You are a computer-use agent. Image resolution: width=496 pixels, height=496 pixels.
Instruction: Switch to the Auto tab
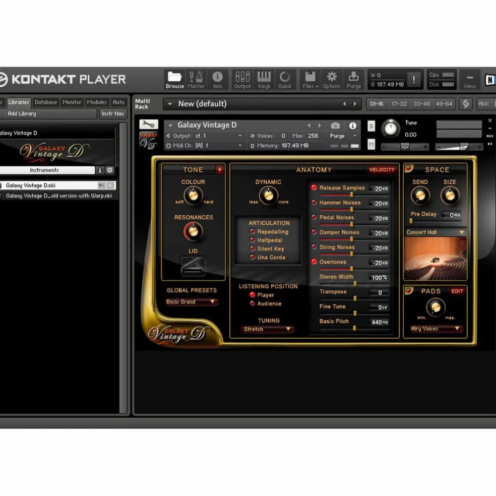pos(118,102)
